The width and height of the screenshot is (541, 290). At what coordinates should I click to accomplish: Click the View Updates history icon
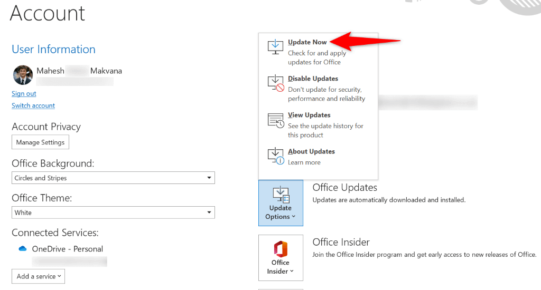[276, 121]
